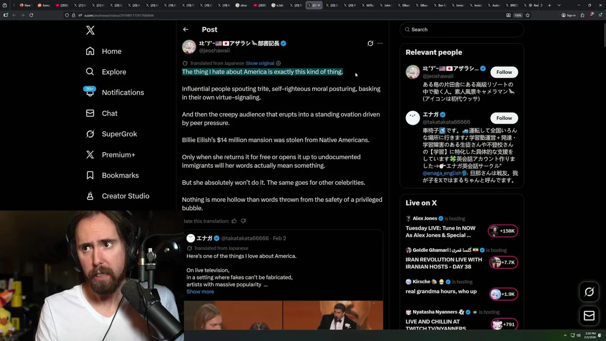
Task: Switch to the 'silver' browser tab
Action: [242, 5]
